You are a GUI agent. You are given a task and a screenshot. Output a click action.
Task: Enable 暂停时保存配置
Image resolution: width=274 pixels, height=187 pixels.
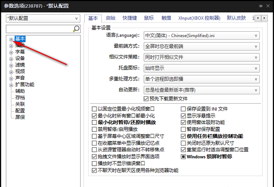pos(183,129)
